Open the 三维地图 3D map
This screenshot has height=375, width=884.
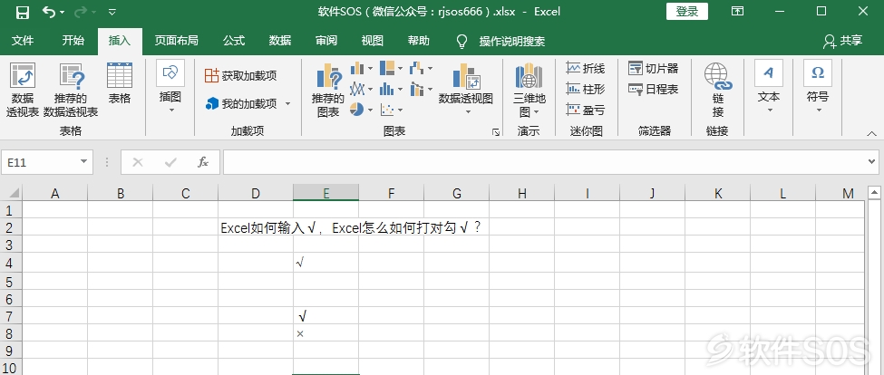coord(529,90)
